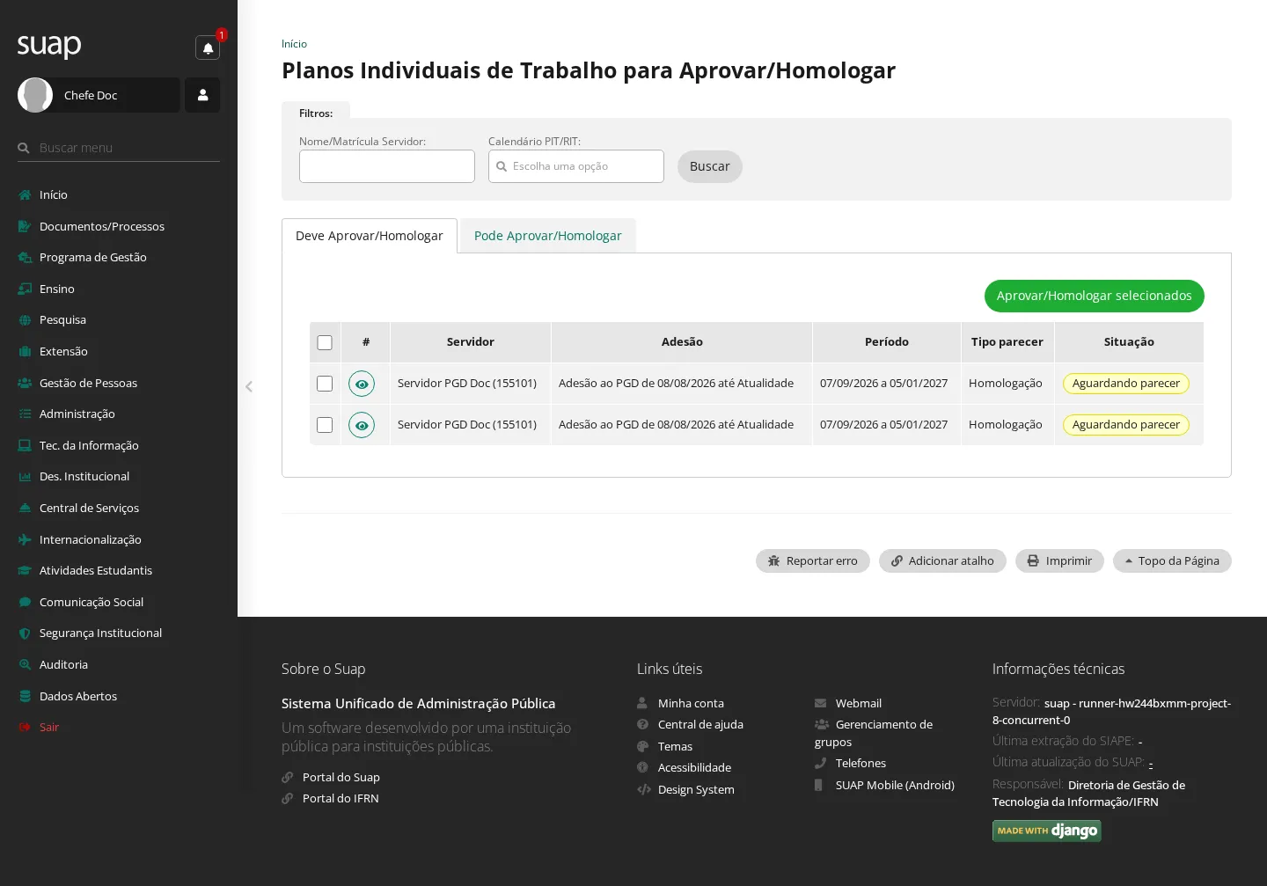Click the Segurança Institucional shield icon

click(x=25, y=633)
